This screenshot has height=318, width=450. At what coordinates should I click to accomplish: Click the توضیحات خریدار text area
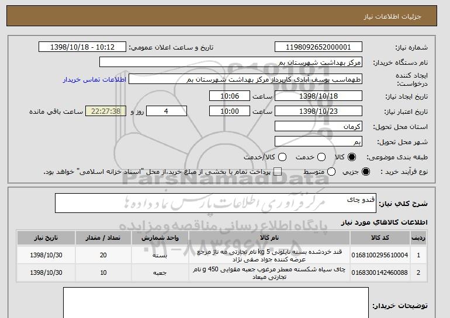tap(216, 302)
